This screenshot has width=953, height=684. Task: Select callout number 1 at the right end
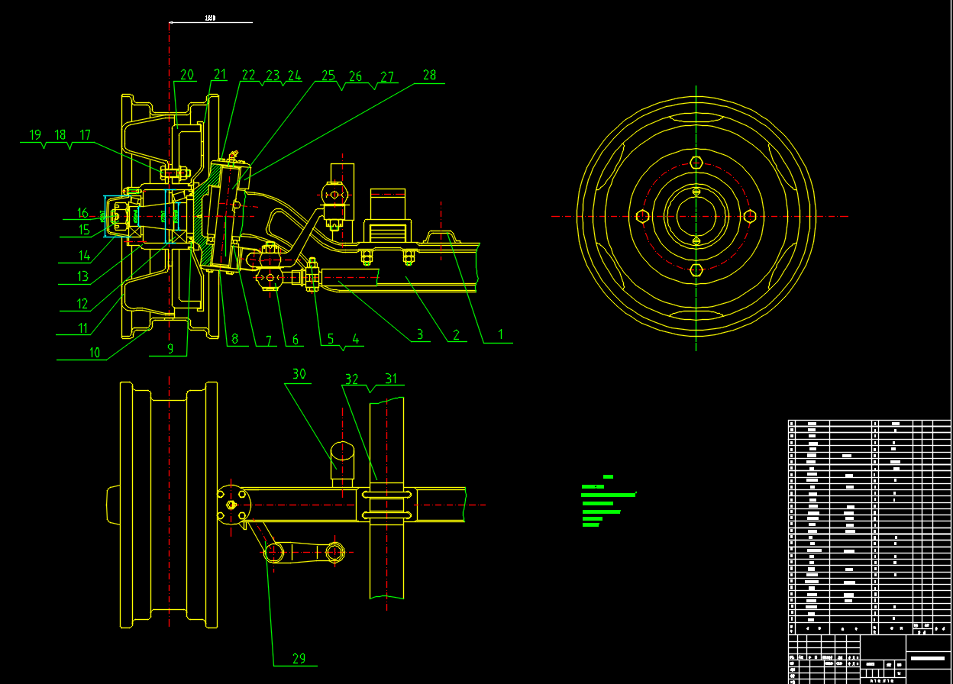500,334
